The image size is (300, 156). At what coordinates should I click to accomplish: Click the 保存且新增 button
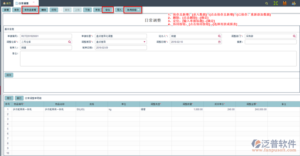coord(30,10)
